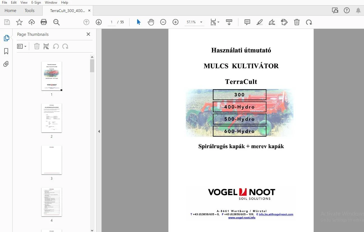Open the find text magnifier
364x232 pixels.
pyautogui.click(x=56, y=22)
